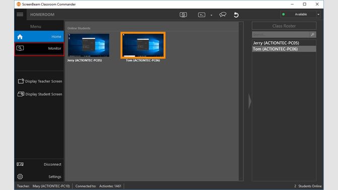Select Jerry (ACTIONTEC-PC05) in the roster

(x=284, y=43)
